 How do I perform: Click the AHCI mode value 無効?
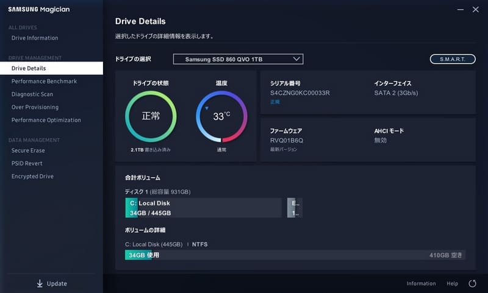pos(380,141)
